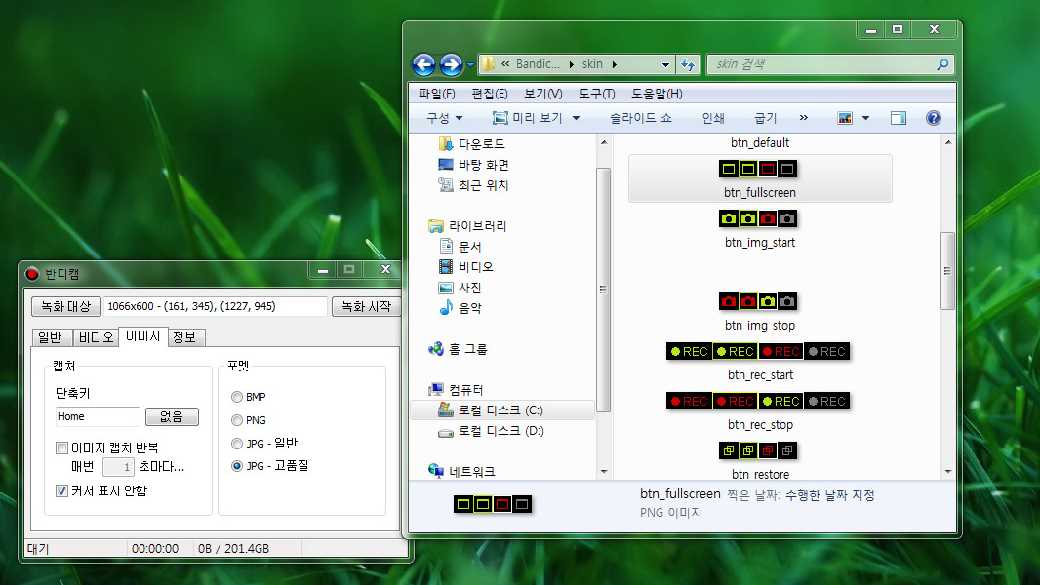This screenshot has width=1040, height=585.
Task: Click 슬라이드 쇼 in Explorer toolbar
Action: tap(641, 118)
